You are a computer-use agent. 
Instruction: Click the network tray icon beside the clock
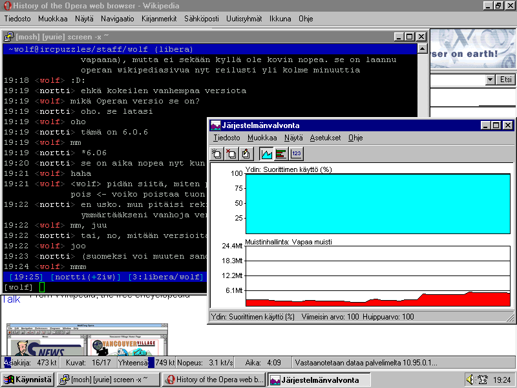[x=483, y=380]
